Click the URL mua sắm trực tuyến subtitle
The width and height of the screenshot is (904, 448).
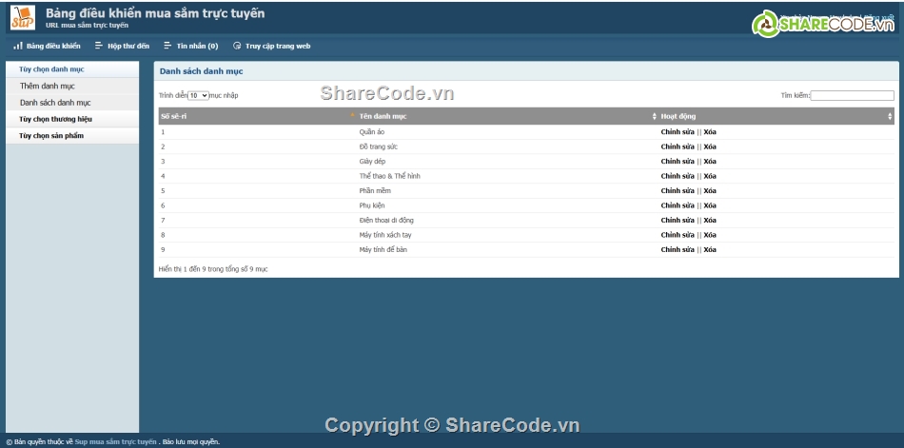(x=87, y=26)
